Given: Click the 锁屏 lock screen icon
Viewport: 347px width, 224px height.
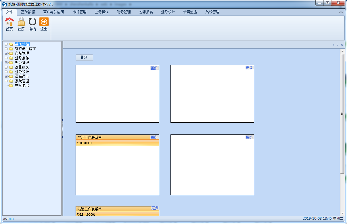Looking at the screenshot, I should pyautogui.click(x=21, y=22).
